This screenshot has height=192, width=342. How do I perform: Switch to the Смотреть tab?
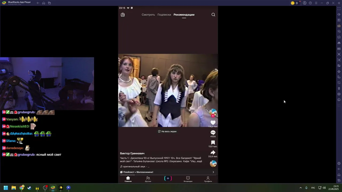(148, 15)
